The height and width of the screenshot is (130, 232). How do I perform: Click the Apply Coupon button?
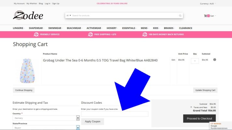point(93,122)
